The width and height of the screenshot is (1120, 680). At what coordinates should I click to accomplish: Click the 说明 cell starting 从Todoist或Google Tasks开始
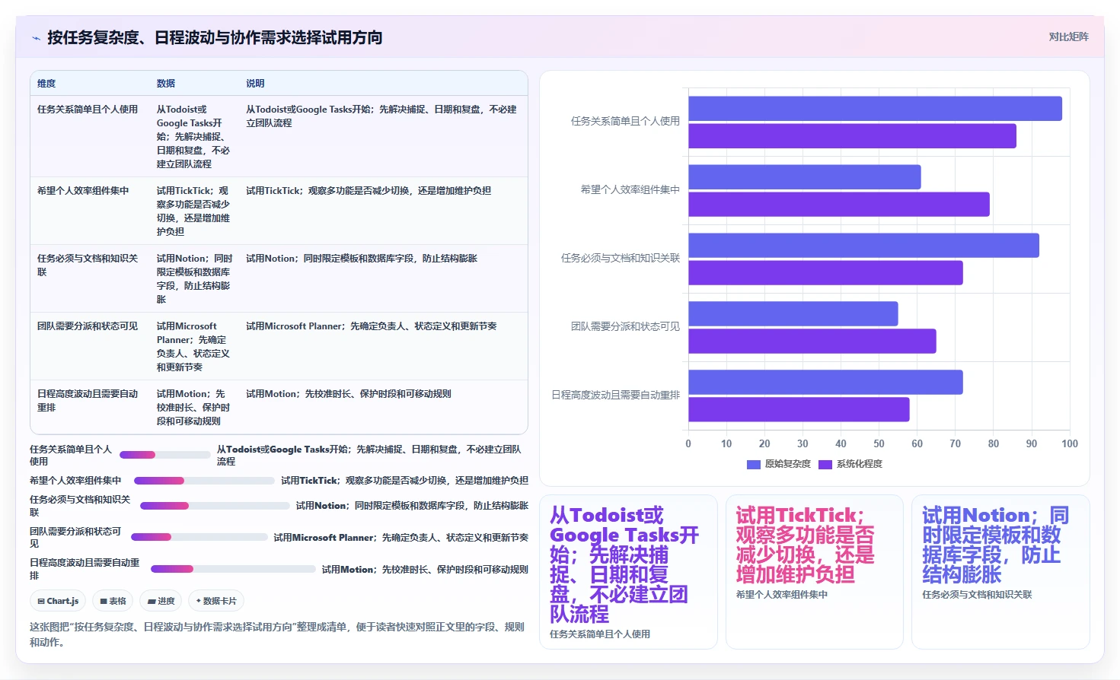click(383, 136)
